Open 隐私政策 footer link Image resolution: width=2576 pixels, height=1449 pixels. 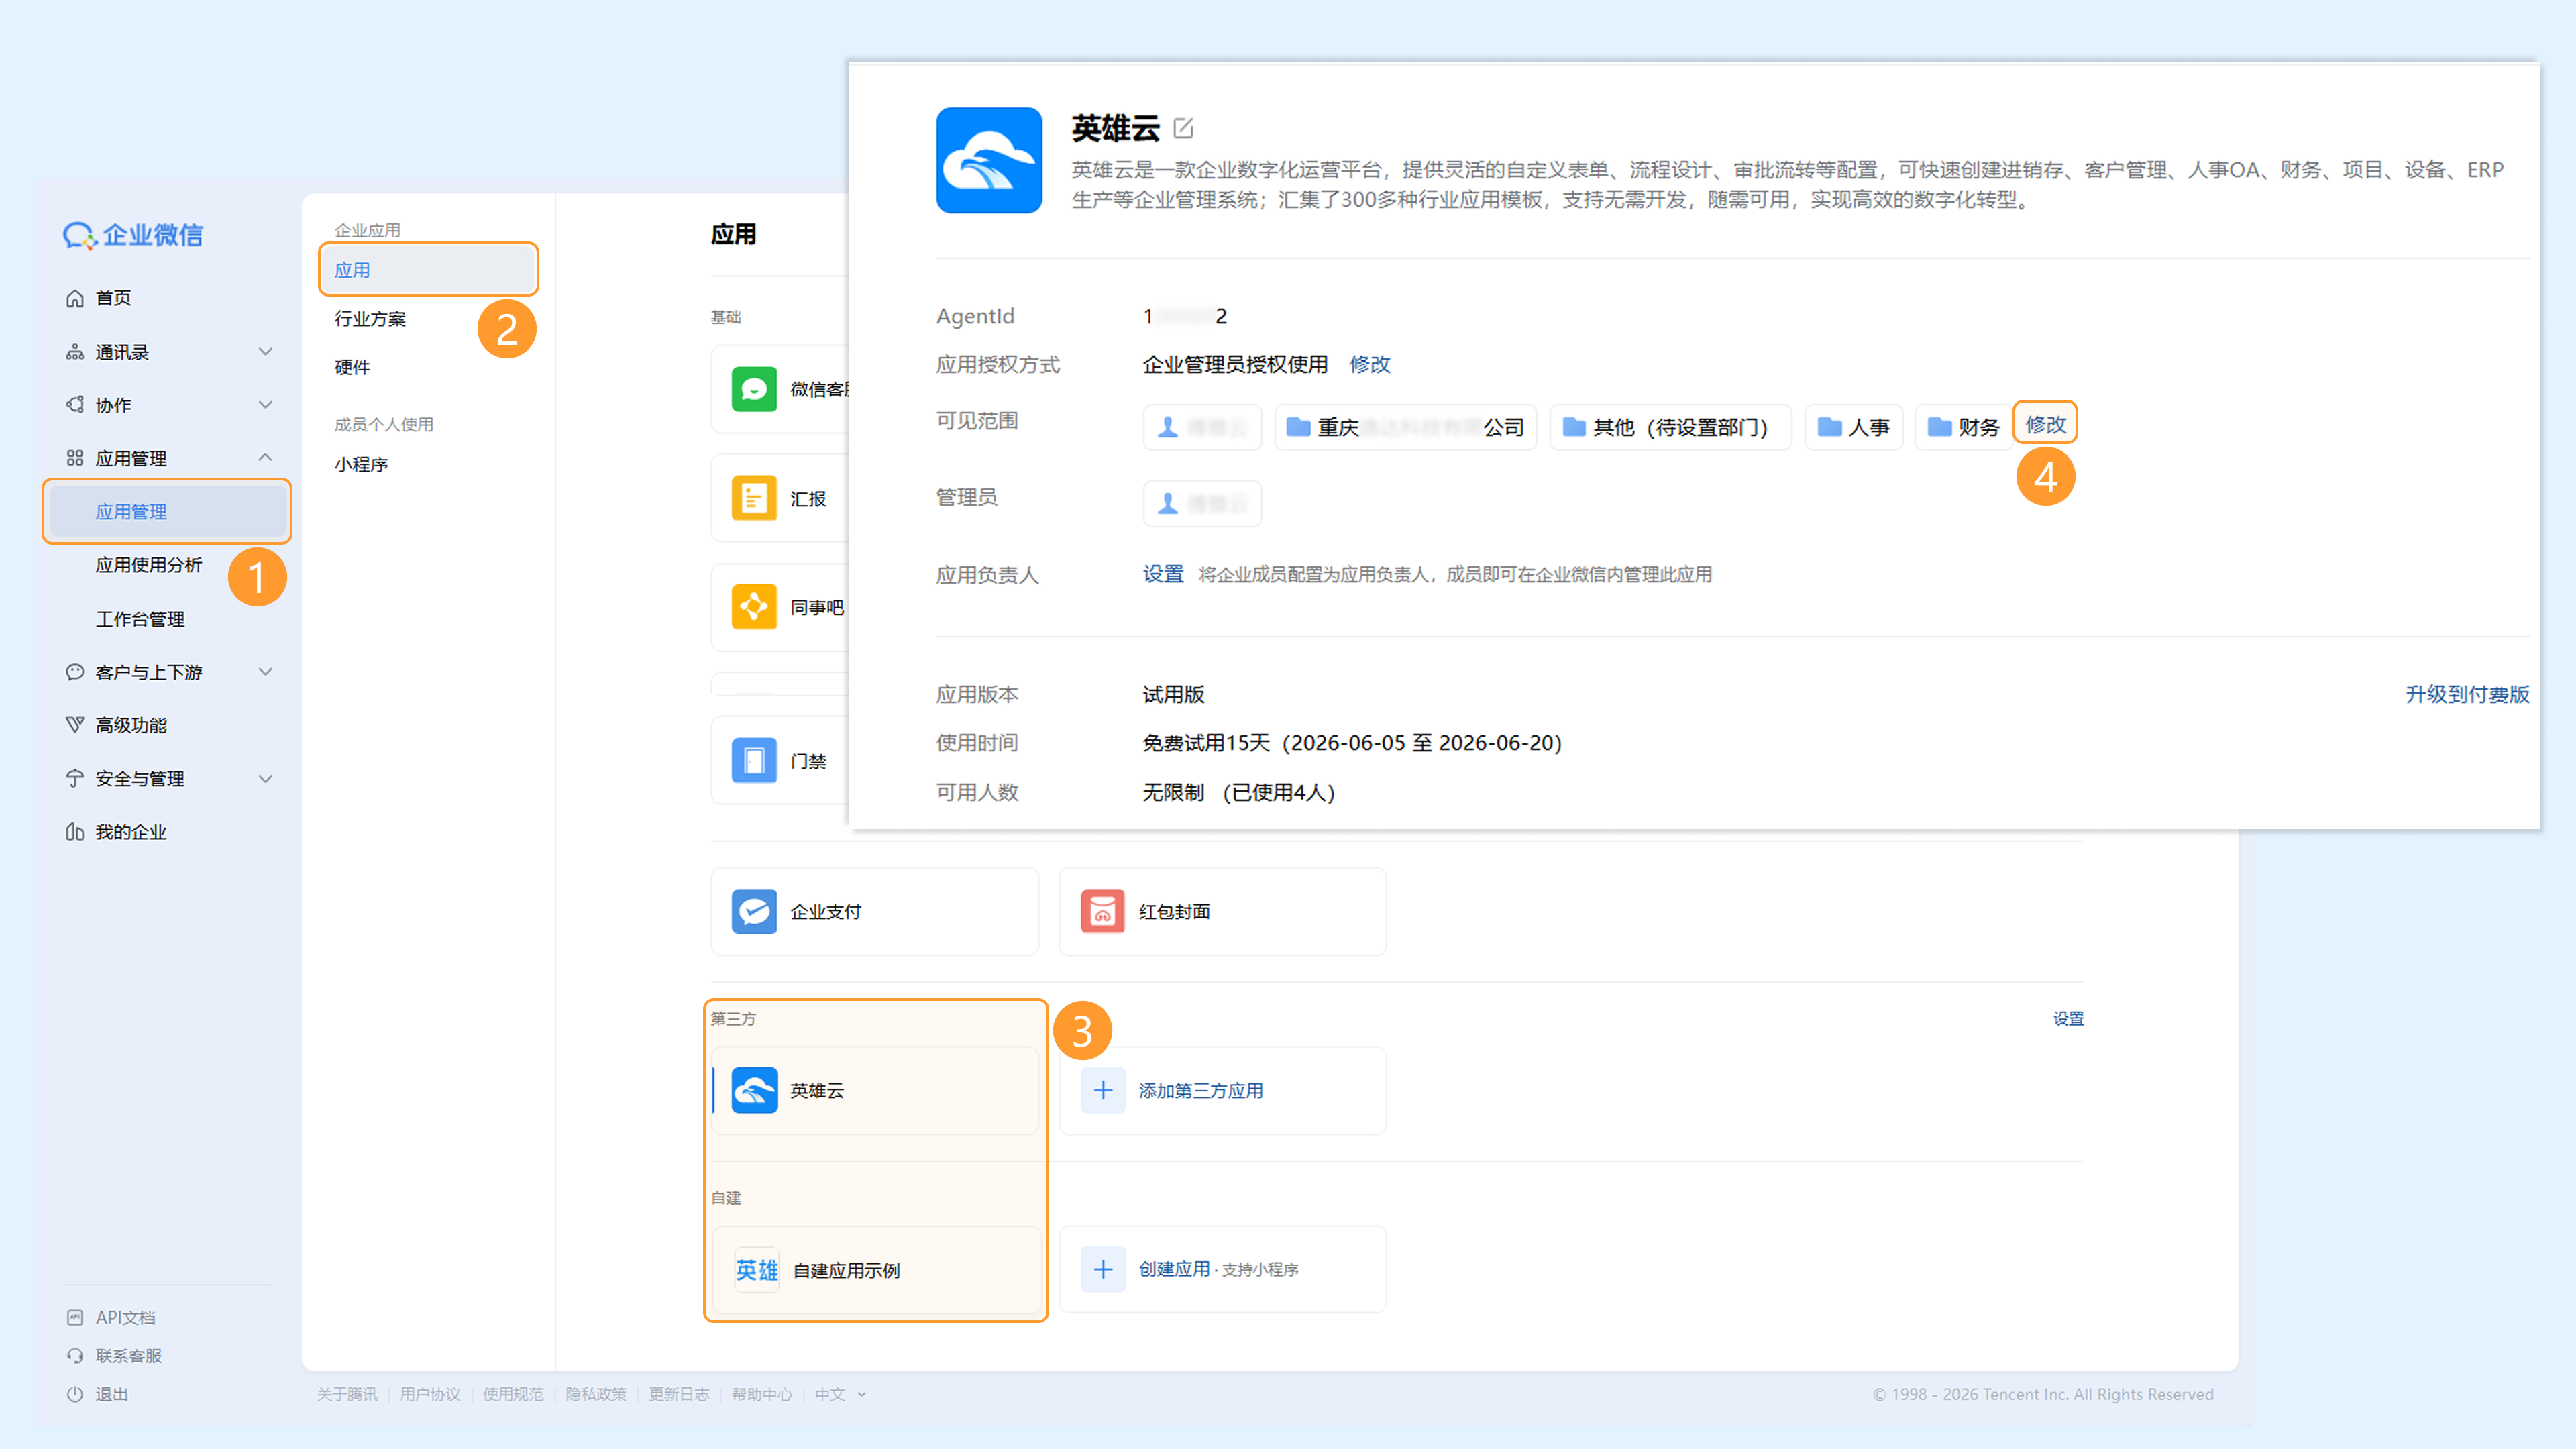tap(596, 1394)
